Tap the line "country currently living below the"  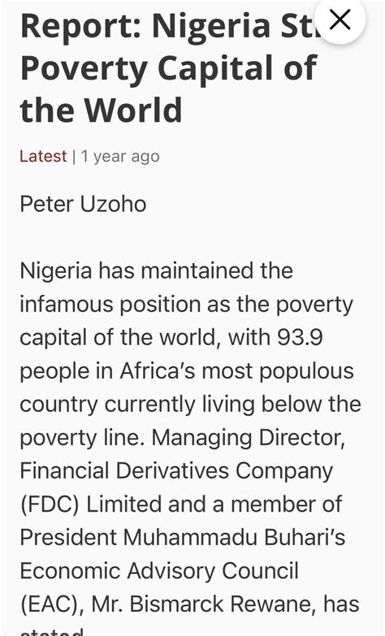pyautogui.click(x=190, y=405)
